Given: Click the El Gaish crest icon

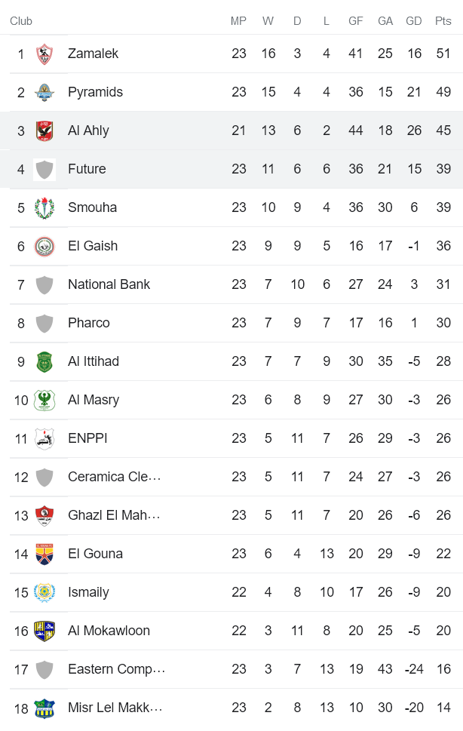Looking at the screenshot, I should pyautogui.click(x=45, y=246).
